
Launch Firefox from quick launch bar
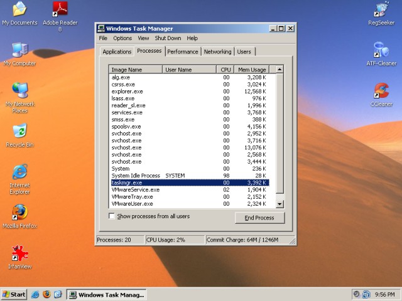tap(46, 294)
